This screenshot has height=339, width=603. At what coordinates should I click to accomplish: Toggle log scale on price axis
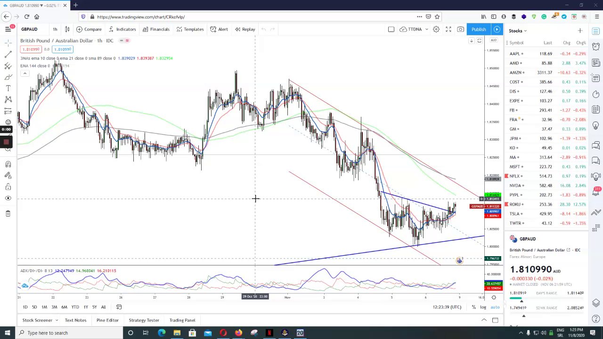pos(483,307)
